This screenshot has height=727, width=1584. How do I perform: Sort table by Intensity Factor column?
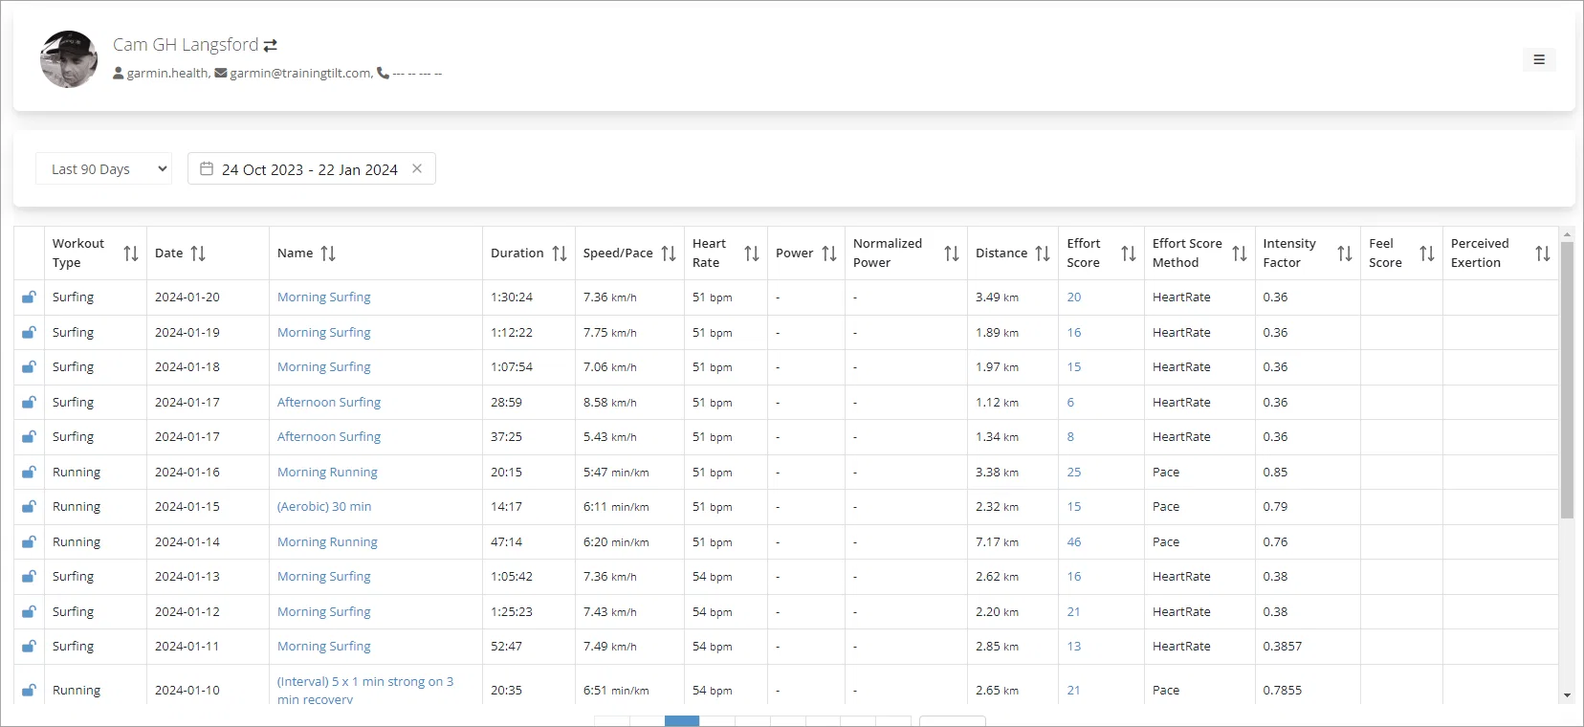(1345, 253)
